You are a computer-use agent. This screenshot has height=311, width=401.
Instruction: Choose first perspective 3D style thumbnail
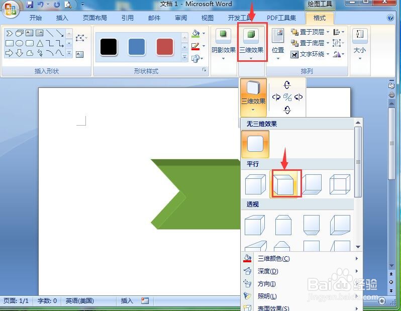pyautogui.click(x=255, y=225)
